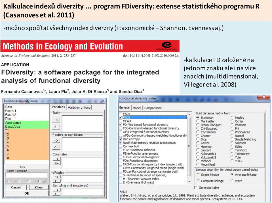Uncheck the Rao entropy checkbox
272x203 pixels.
(121, 139)
